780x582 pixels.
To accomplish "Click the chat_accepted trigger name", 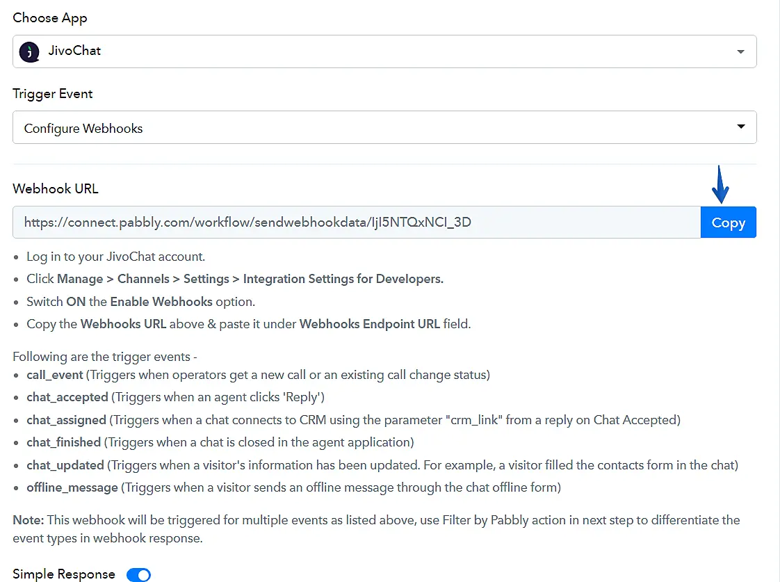I will [x=67, y=397].
